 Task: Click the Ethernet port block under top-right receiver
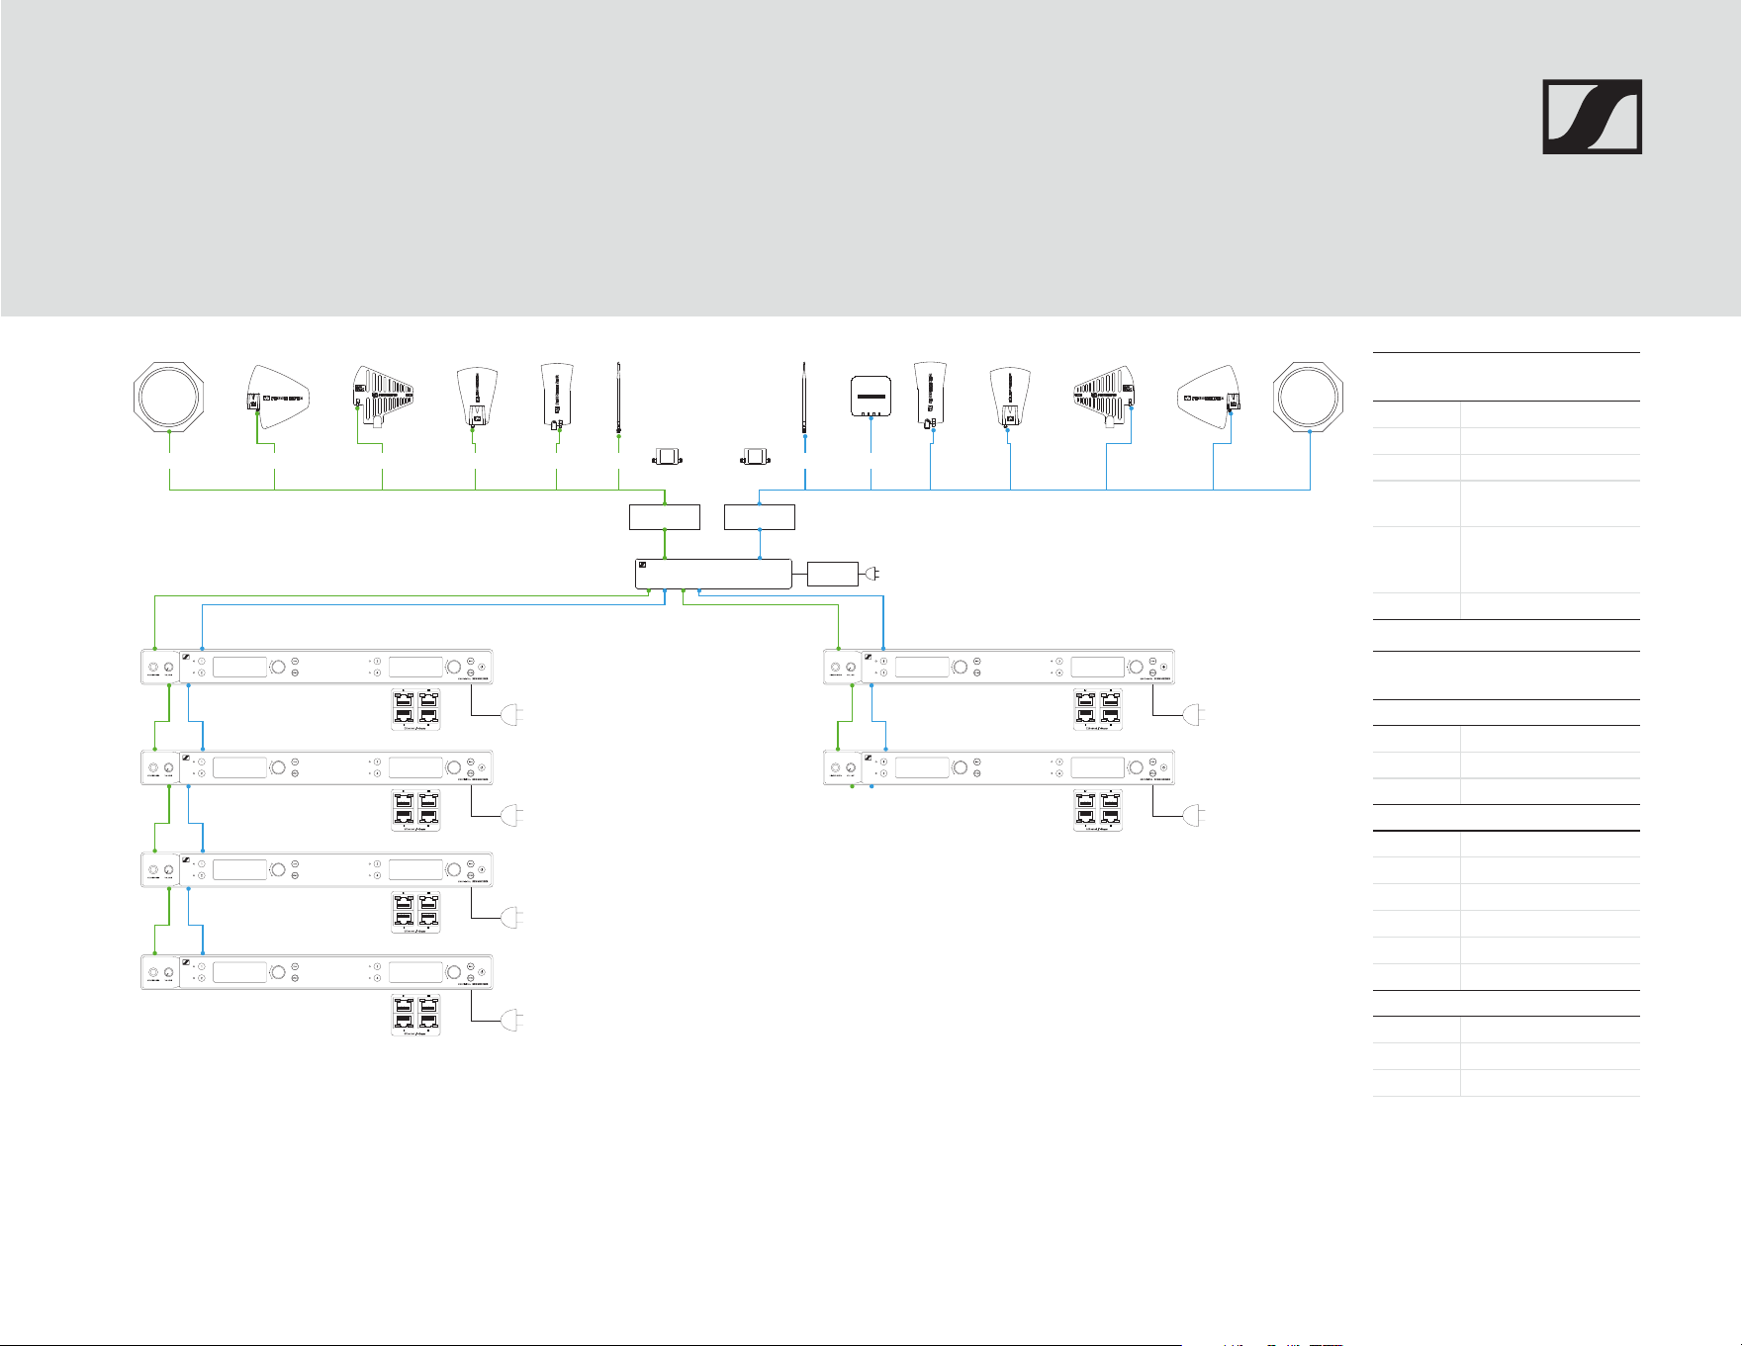pyautogui.click(x=1098, y=709)
